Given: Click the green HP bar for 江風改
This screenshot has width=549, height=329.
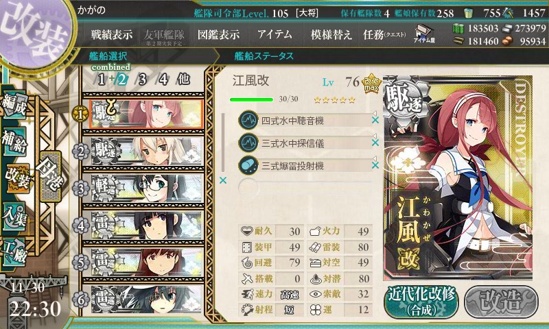Looking at the screenshot, I should click(x=251, y=99).
